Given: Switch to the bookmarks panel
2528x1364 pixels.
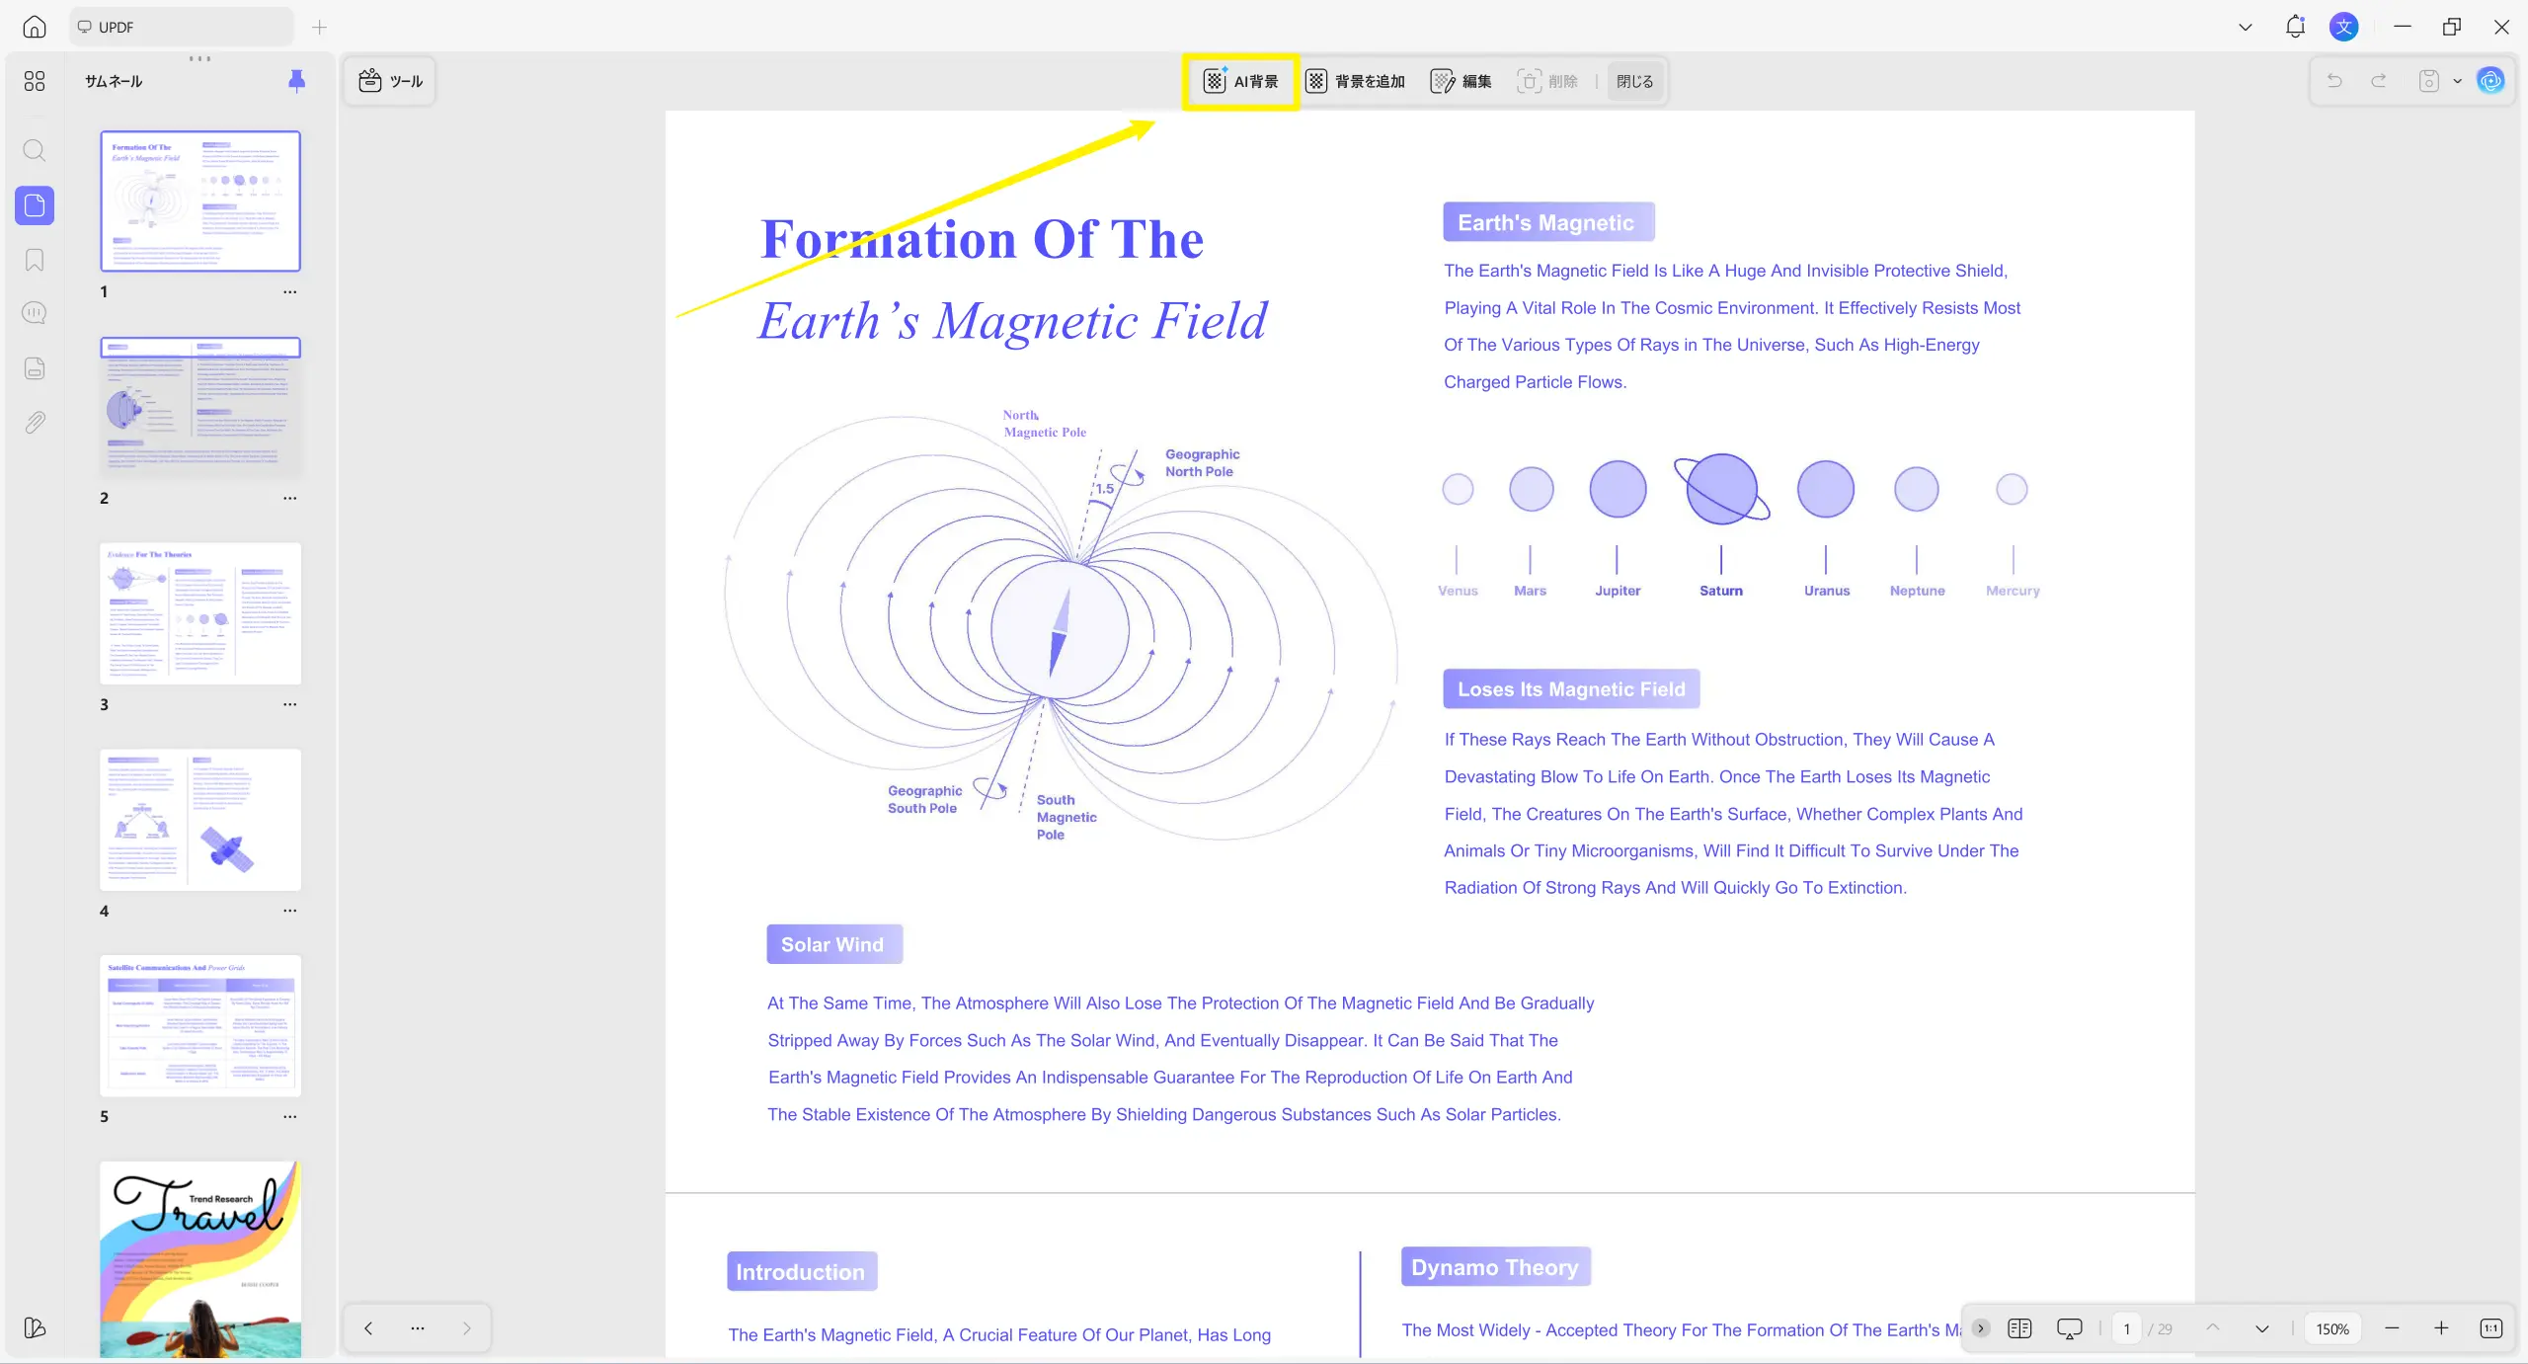Looking at the screenshot, I should 35,260.
